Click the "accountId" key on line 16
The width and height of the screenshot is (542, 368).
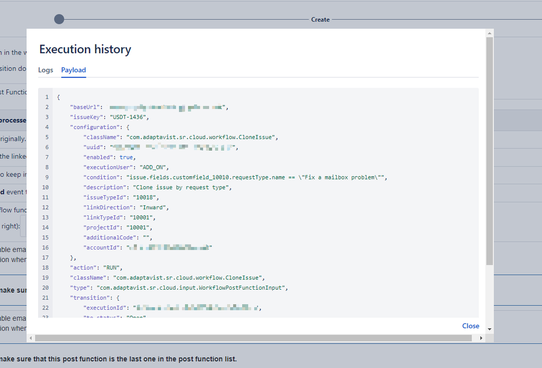pyautogui.click(x=101, y=248)
